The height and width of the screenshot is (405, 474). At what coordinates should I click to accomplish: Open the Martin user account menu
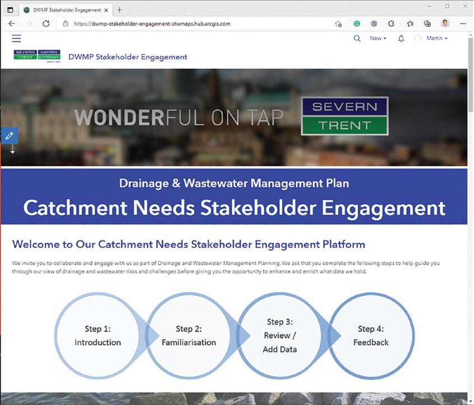(x=436, y=38)
